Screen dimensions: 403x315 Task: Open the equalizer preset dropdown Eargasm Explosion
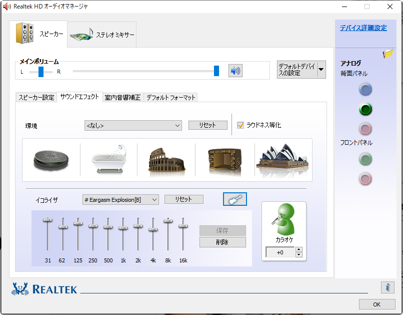(120, 200)
